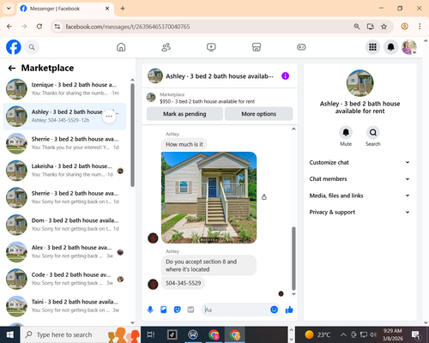Click the message thread scrollbar
This screenshot has width=429, height=343.
point(293,258)
